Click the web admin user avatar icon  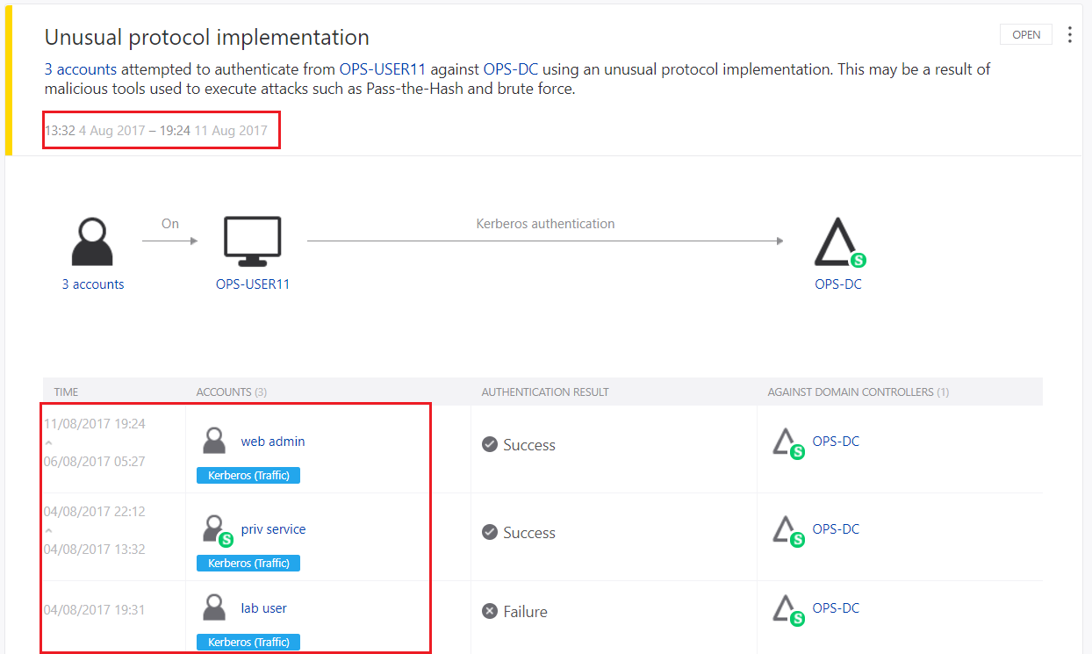(215, 441)
